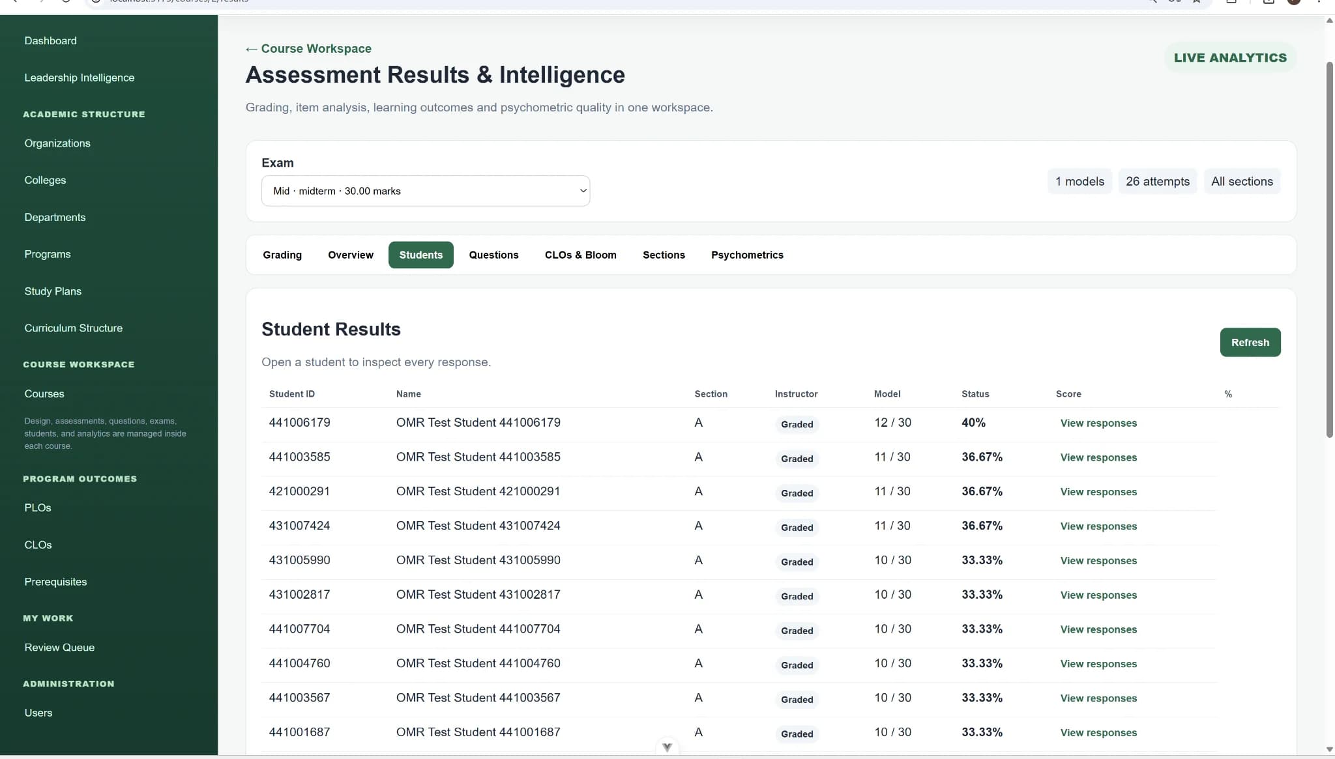Go to Colleges in sidebar
Viewport: 1335px width, 759px height.
[x=45, y=180]
